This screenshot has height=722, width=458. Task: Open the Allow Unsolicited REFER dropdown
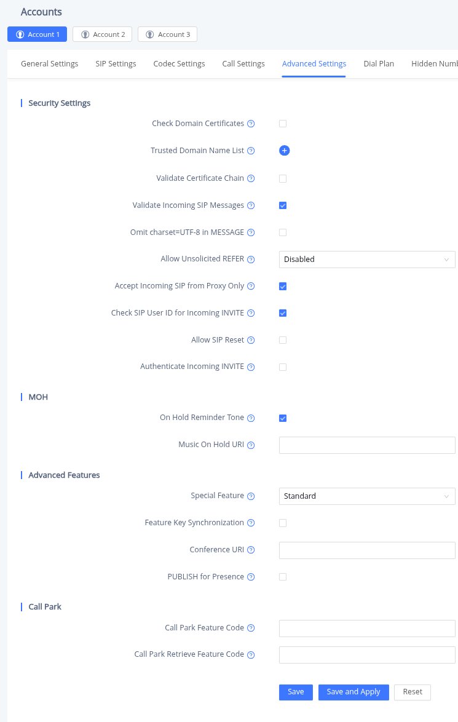(x=366, y=260)
